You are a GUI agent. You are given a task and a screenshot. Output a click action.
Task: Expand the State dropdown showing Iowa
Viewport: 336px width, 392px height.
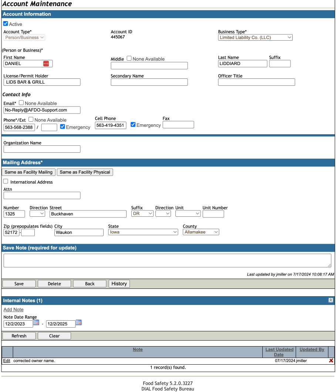click(x=143, y=232)
